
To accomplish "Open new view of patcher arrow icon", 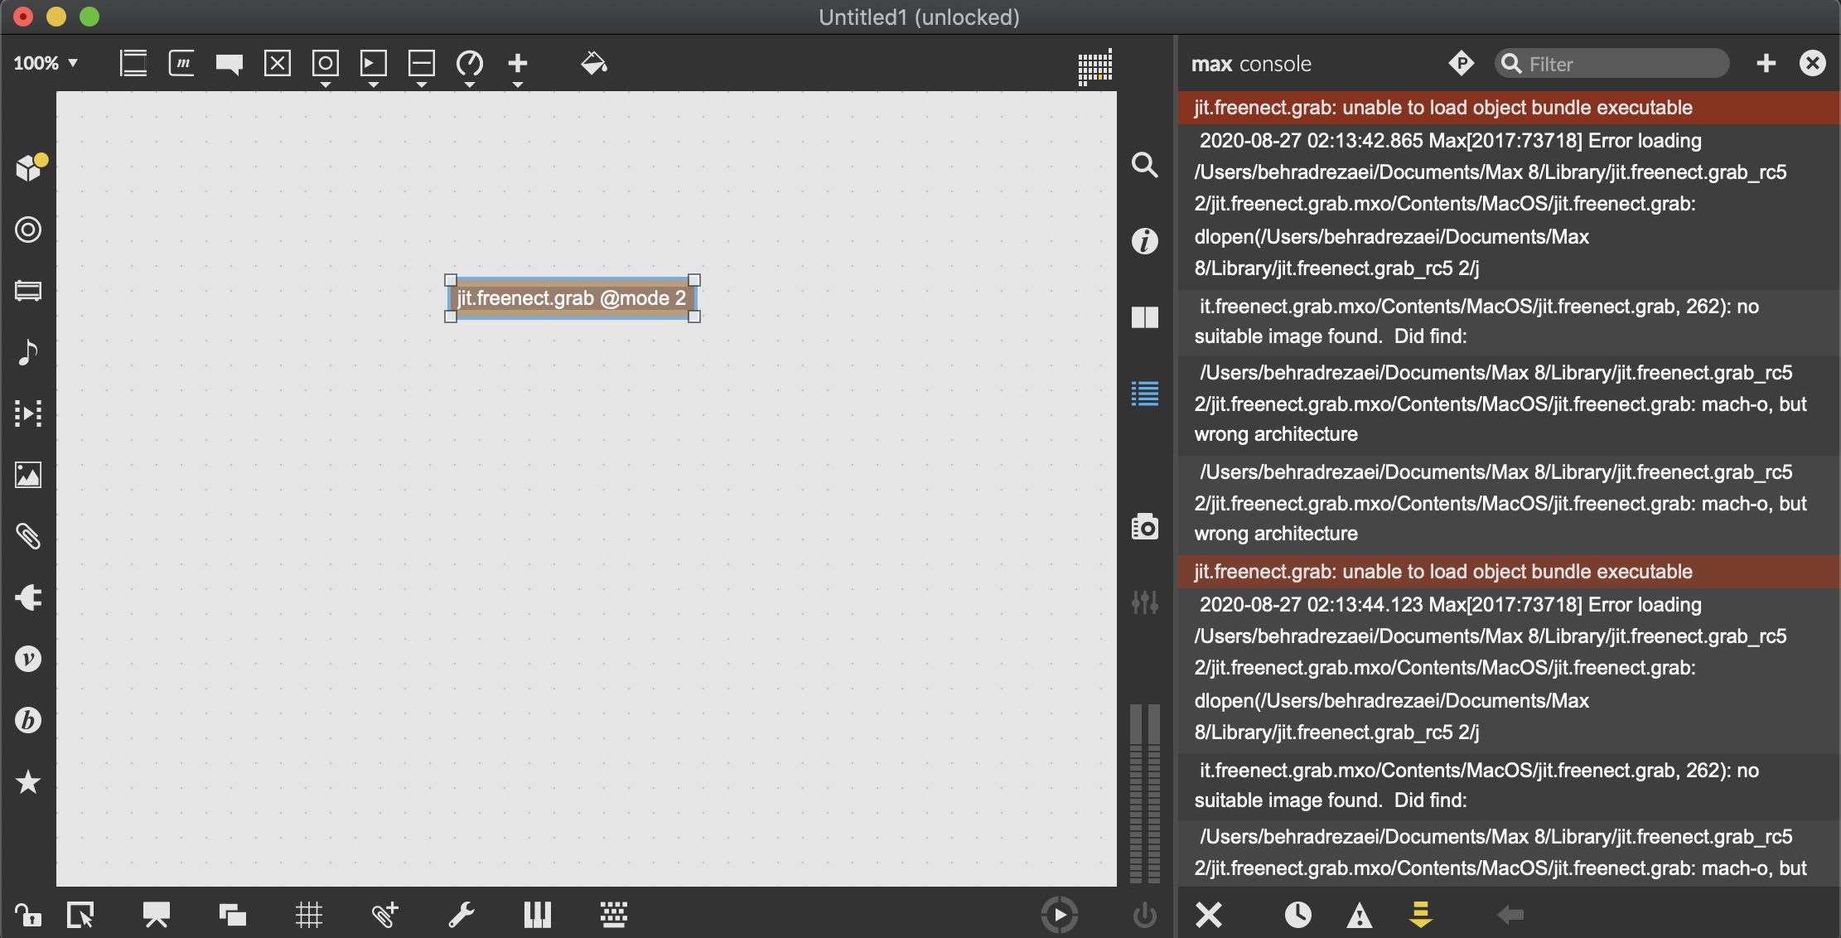I will pos(80,915).
